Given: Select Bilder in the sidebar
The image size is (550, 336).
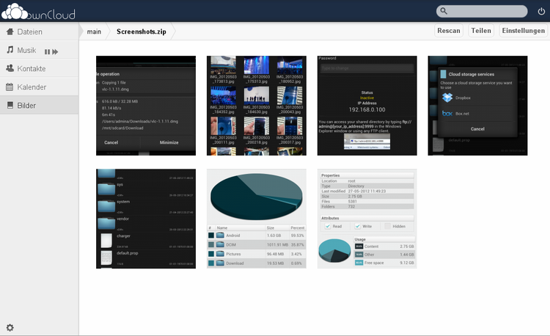Looking at the screenshot, I should tap(27, 106).
